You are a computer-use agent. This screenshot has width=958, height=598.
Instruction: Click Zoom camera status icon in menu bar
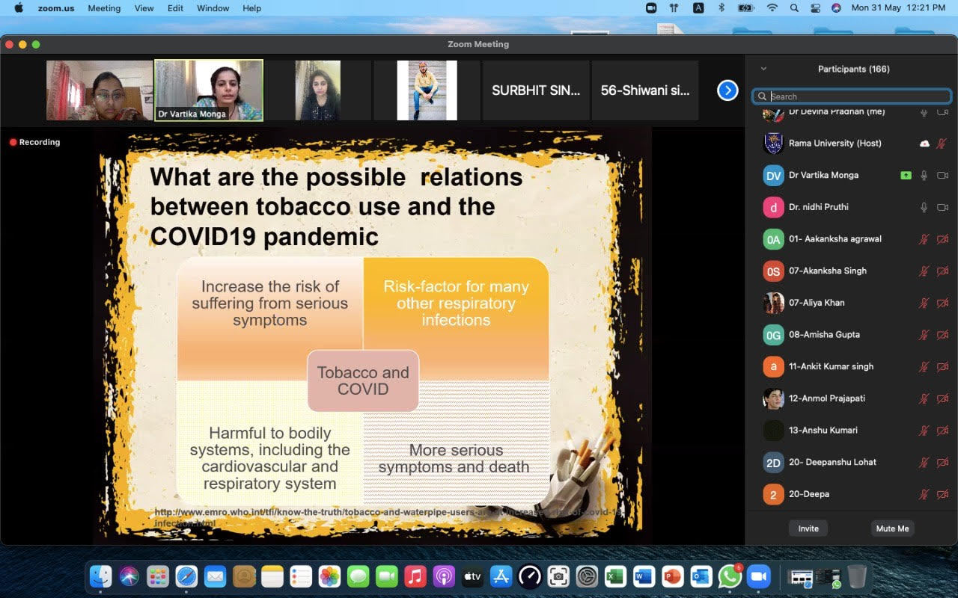pyautogui.click(x=651, y=8)
